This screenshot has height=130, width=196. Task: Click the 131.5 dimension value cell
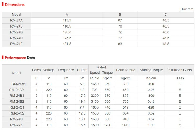point(67,44)
